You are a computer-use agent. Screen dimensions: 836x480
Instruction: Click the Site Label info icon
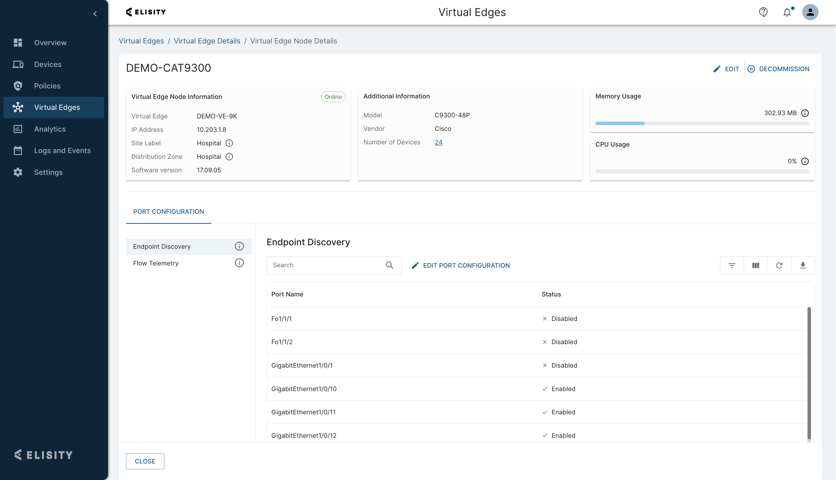tap(229, 143)
